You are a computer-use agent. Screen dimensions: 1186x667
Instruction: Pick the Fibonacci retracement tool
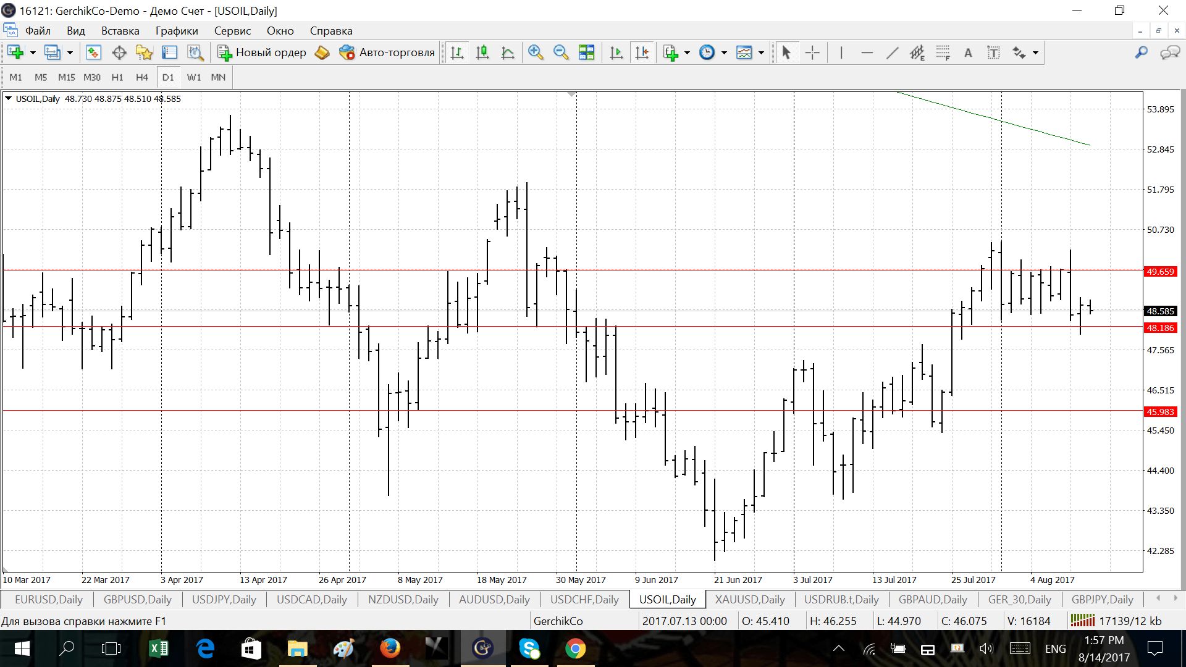point(943,52)
